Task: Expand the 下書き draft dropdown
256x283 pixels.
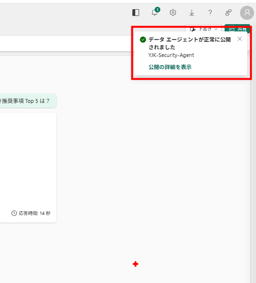Action: click(x=203, y=28)
